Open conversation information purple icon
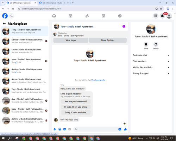The image size is (176, 141). pos(124,26)
